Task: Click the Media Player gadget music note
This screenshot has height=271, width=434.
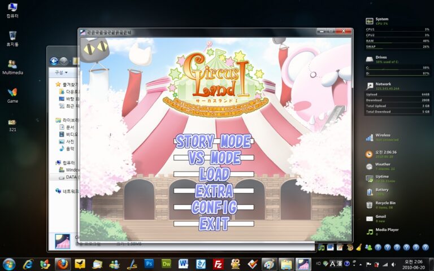Action: pos(370,231)
